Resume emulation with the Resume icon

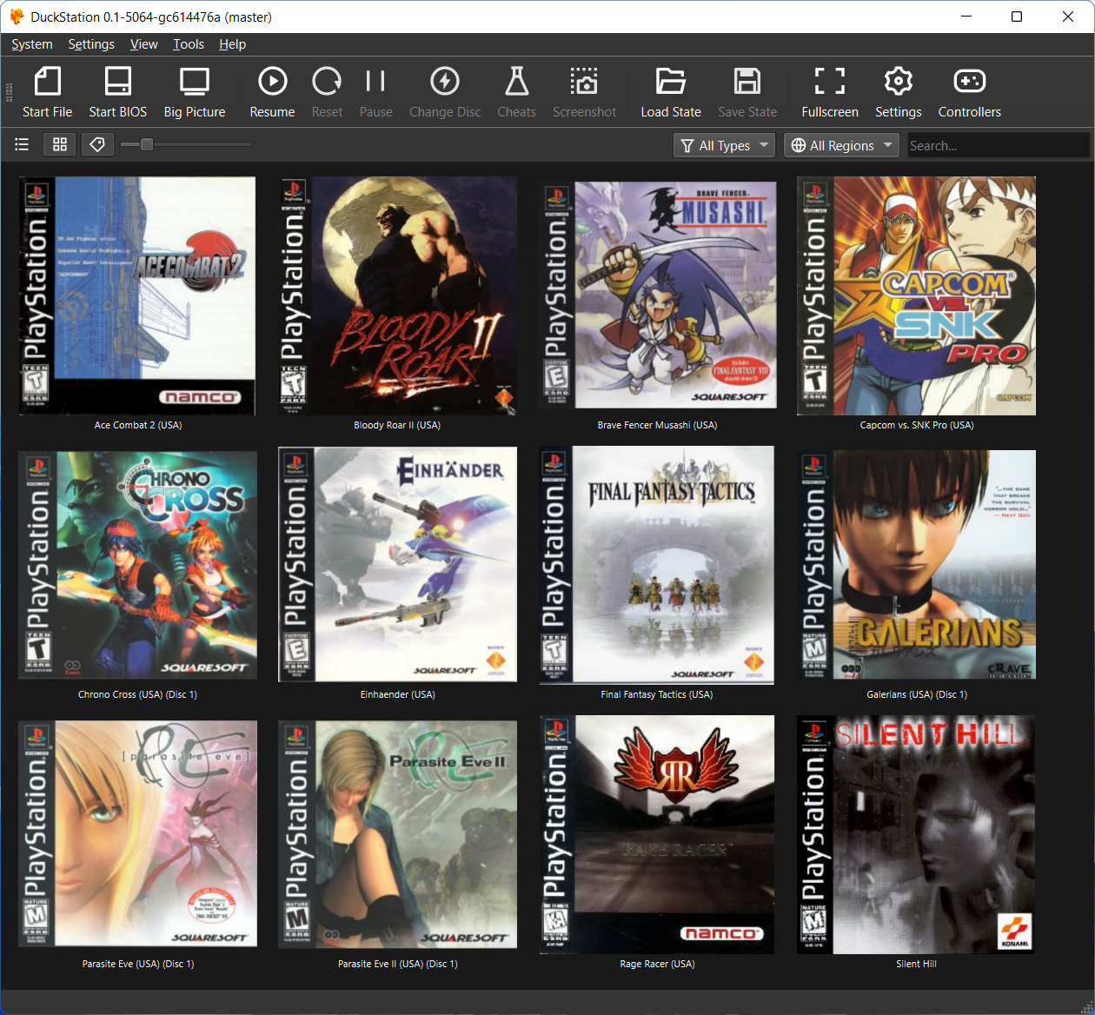click(272, 82)
